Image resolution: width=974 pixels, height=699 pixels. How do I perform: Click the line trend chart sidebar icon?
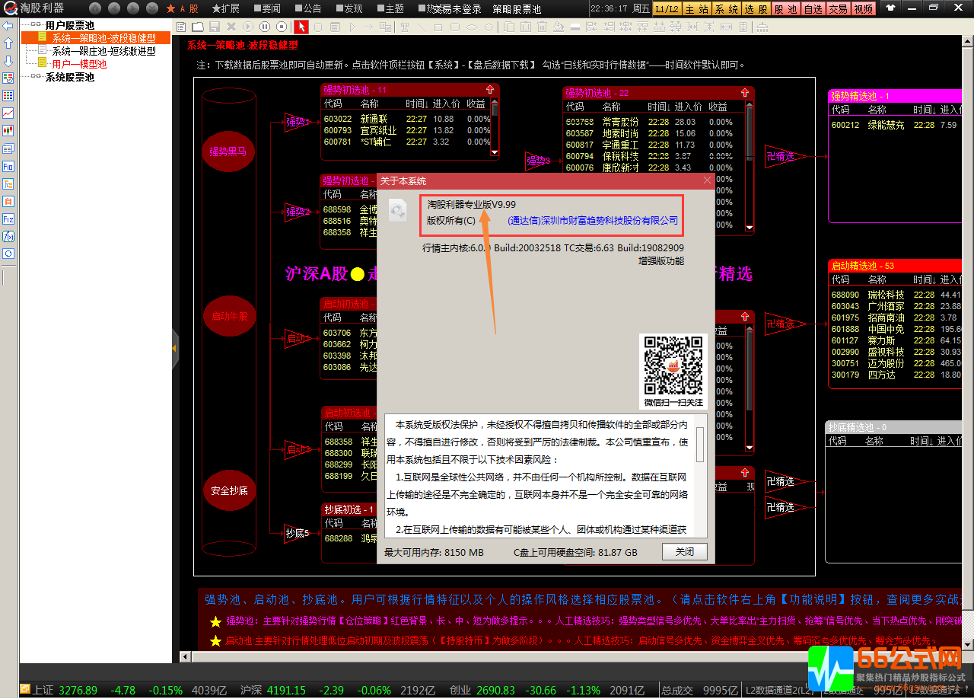pos(8,113)
